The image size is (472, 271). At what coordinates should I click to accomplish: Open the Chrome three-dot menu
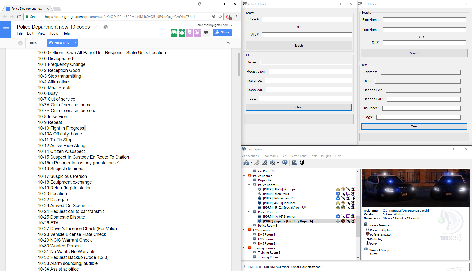click(x=236, y=17)
